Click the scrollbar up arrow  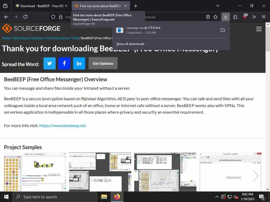[x=268, y=24]
